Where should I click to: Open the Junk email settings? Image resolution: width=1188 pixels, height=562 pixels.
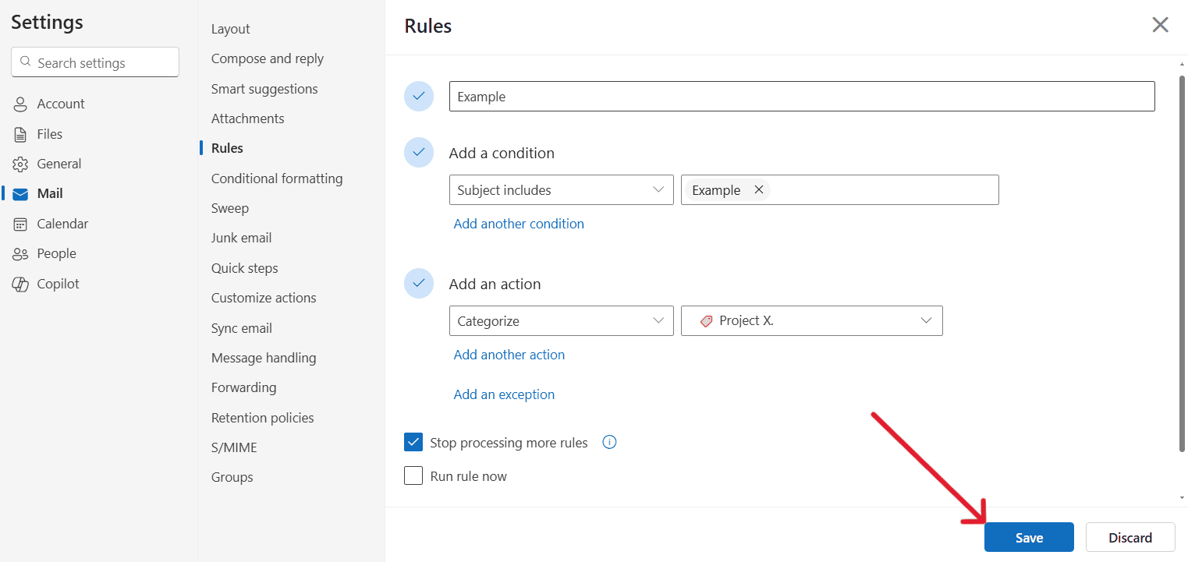[241, 237]
